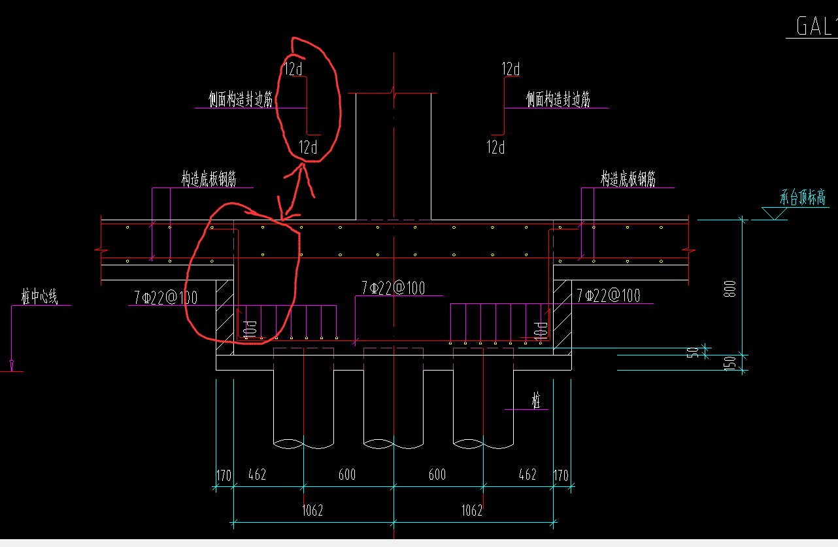Select the right 1062 dimension value
The width and height of the screenshot is (838, 547).
(x=472, y=511)
